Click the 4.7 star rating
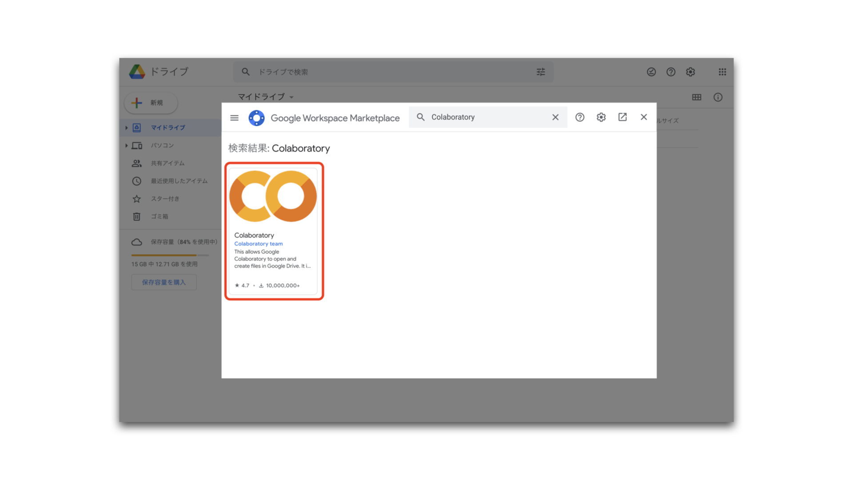 click(x=242, y=285)
